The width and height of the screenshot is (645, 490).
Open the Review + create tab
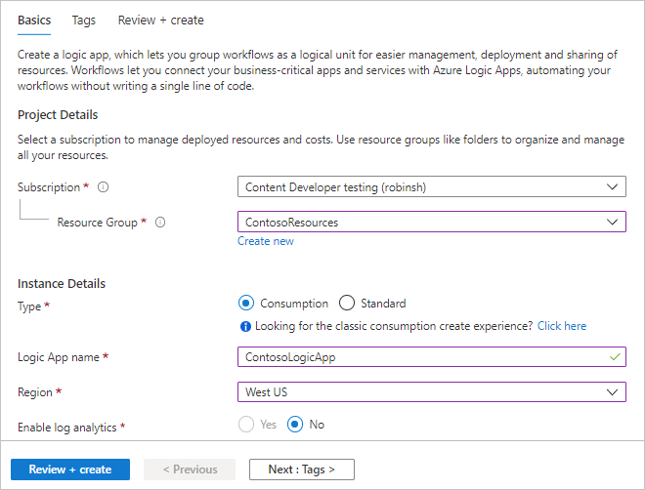pos(160,20)
